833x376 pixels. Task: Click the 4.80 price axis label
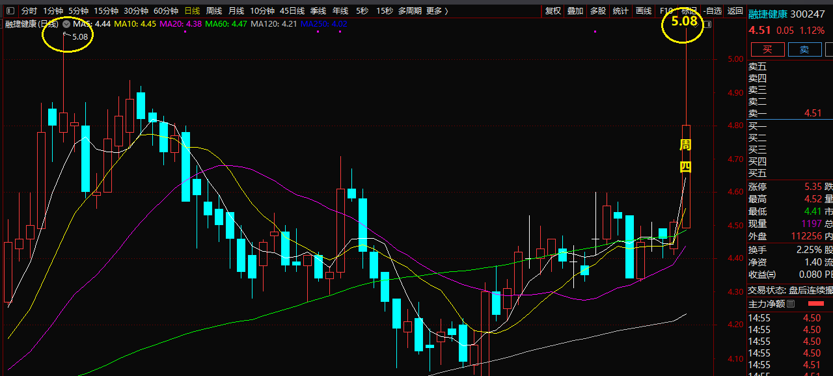coord(735,126)
